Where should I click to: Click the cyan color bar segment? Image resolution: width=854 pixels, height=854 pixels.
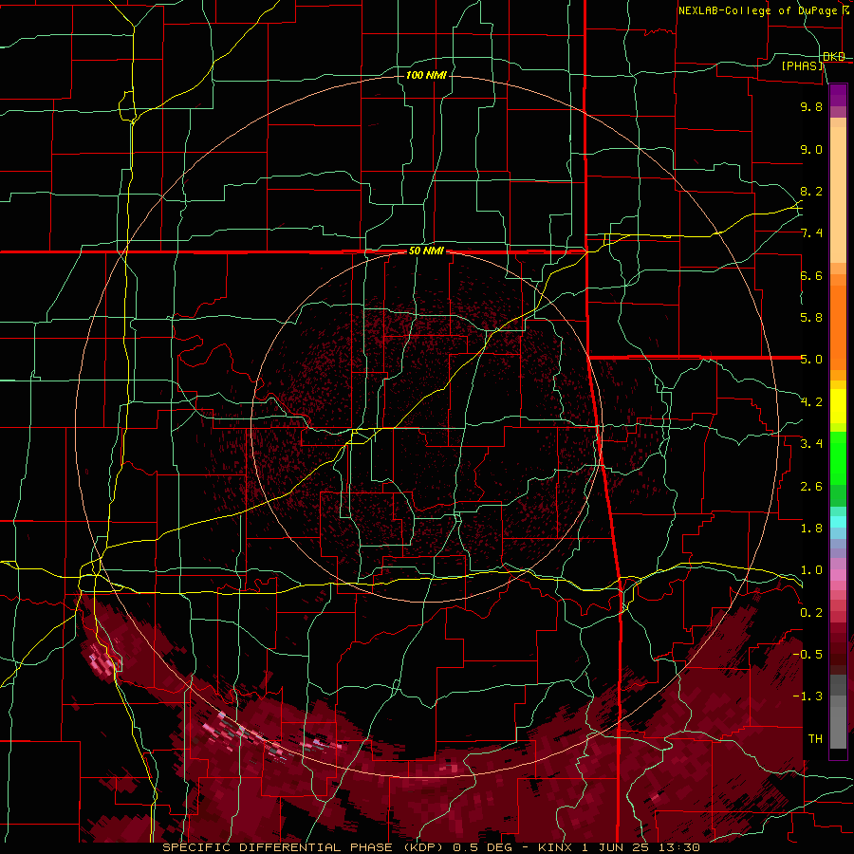tap(838, 521)
